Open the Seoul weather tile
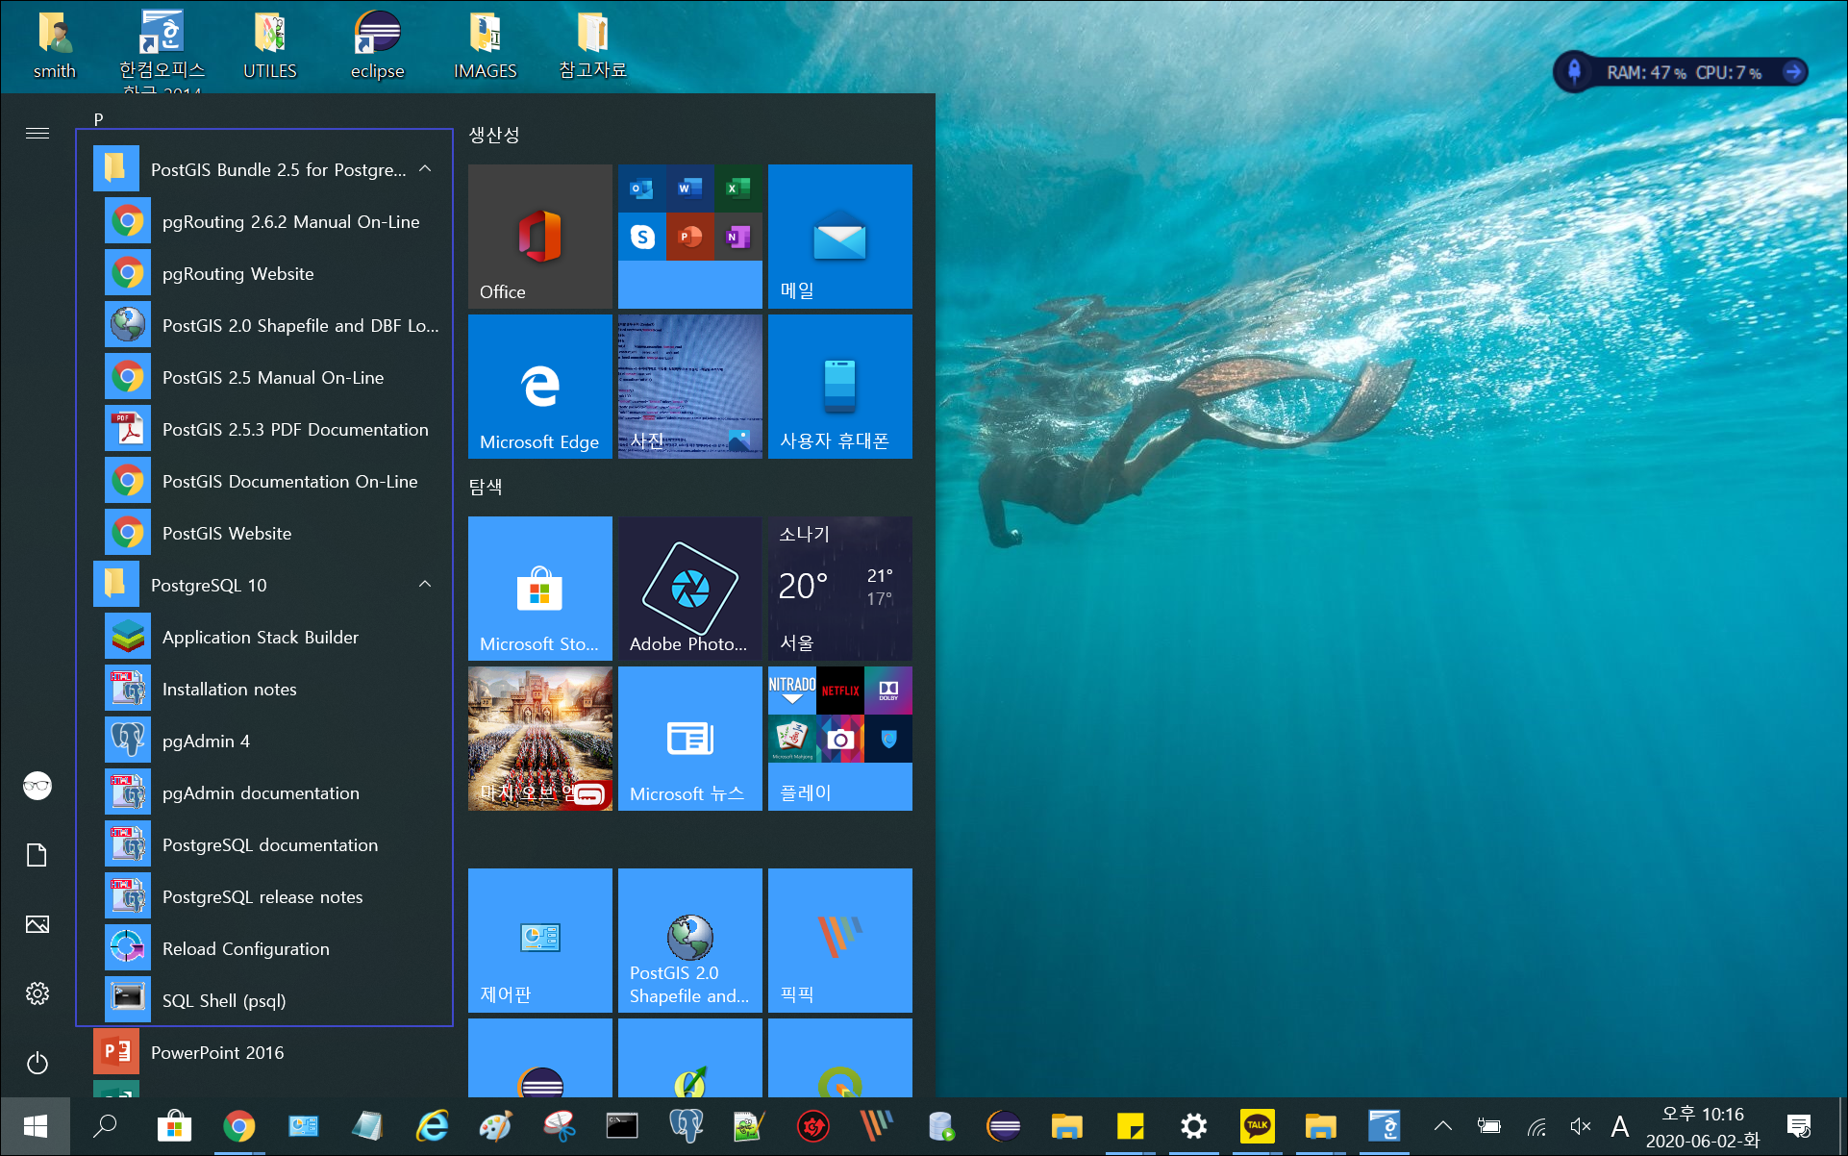The image size is (1848, 1156). point(840,589)
